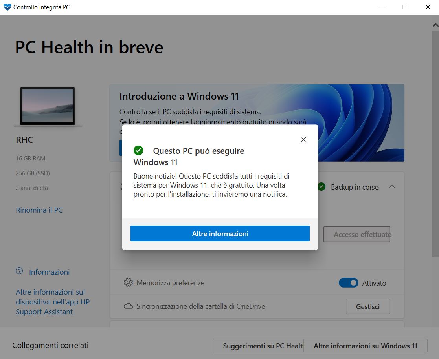
Task: Click the green Backup in corso status icon
Action: [321, 187]
